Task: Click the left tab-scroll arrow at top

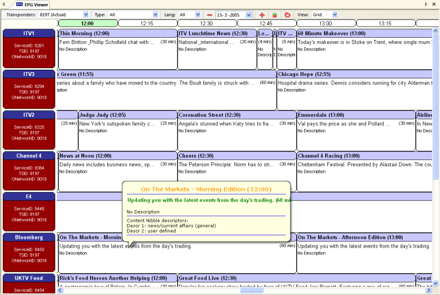Action: pyautogui.click(x=3, y=4)
